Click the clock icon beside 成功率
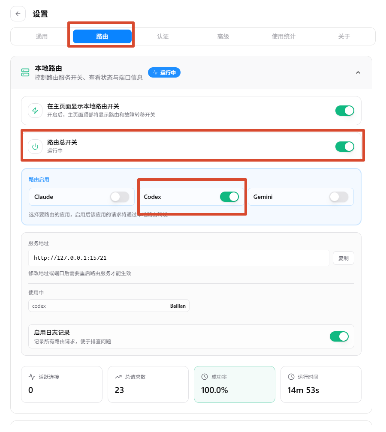Image resolution: width=386 pixels, height=432 pixels. (x=205, y=377)
